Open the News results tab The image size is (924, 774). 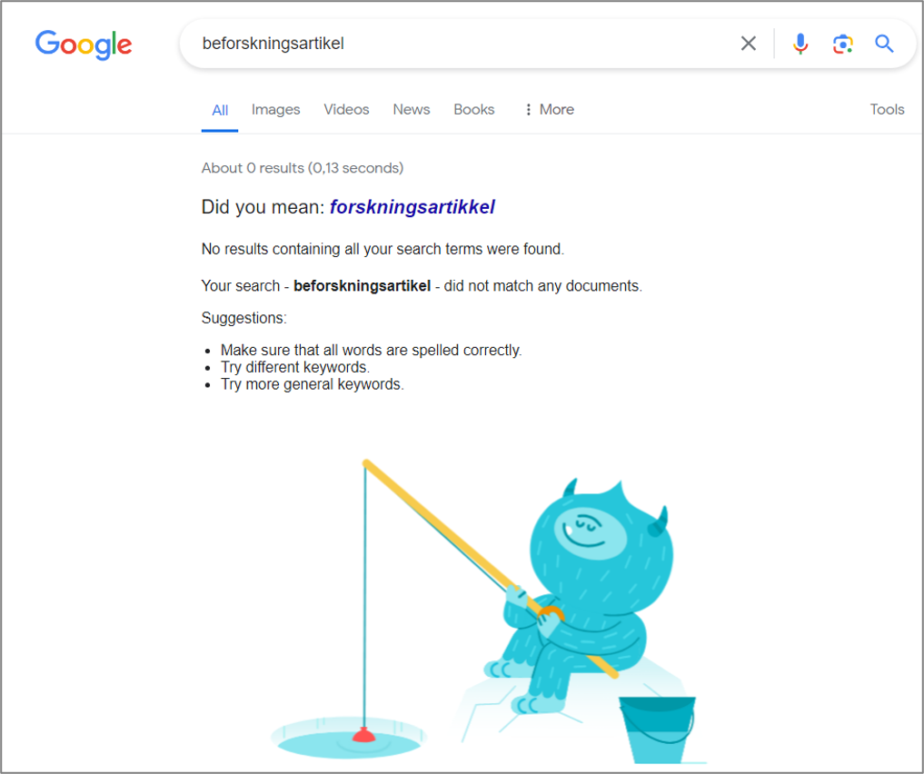[412, 110]
